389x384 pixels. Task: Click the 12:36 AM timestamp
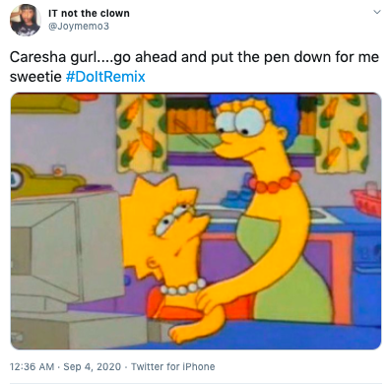tap(32, 366)
